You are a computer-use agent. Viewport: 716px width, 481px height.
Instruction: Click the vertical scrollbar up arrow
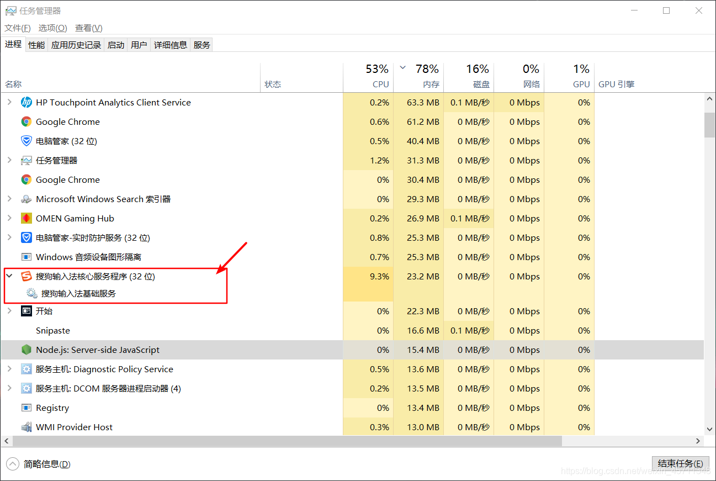(709, 98)
